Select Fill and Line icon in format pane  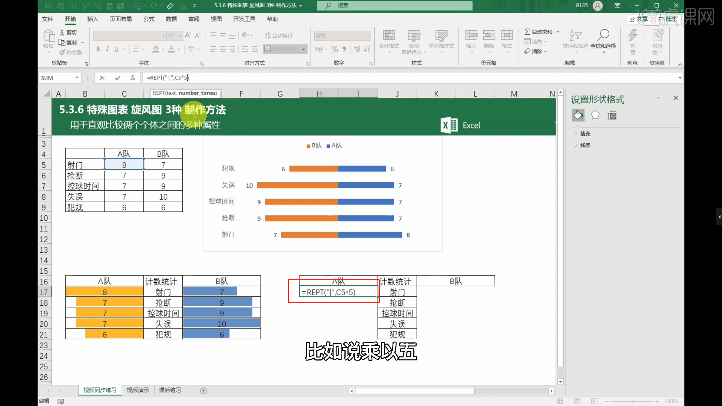tap(578, 115)
